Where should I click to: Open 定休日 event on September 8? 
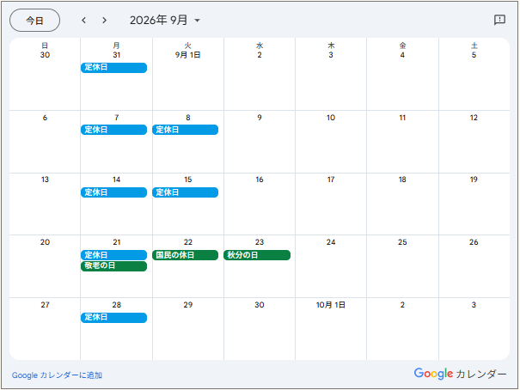(x=186, y=130)
